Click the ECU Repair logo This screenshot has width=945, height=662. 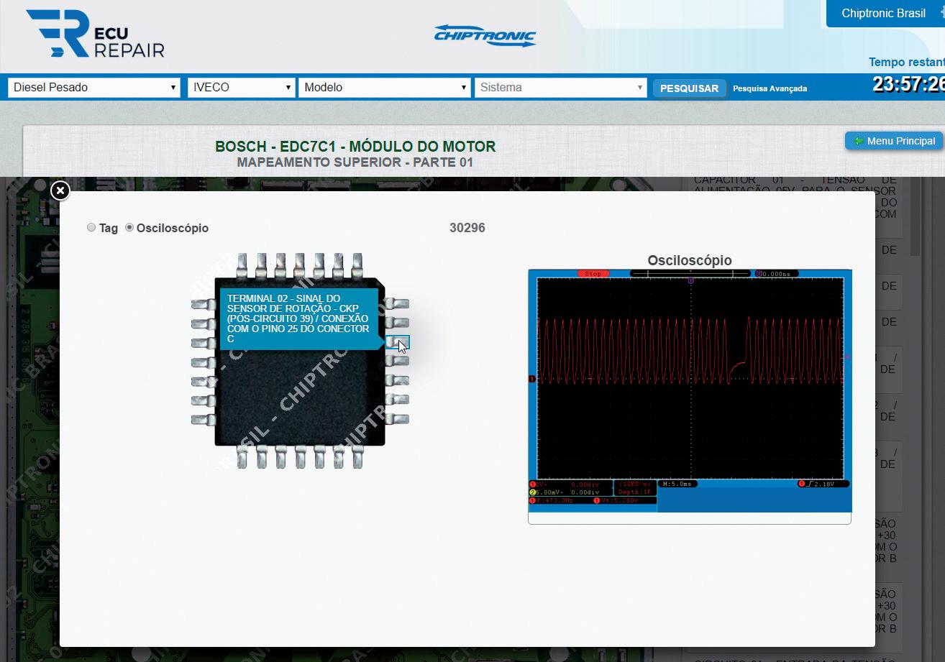click(95, 33)
